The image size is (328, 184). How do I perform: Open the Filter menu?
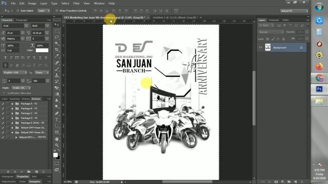[x=76, y=4]
